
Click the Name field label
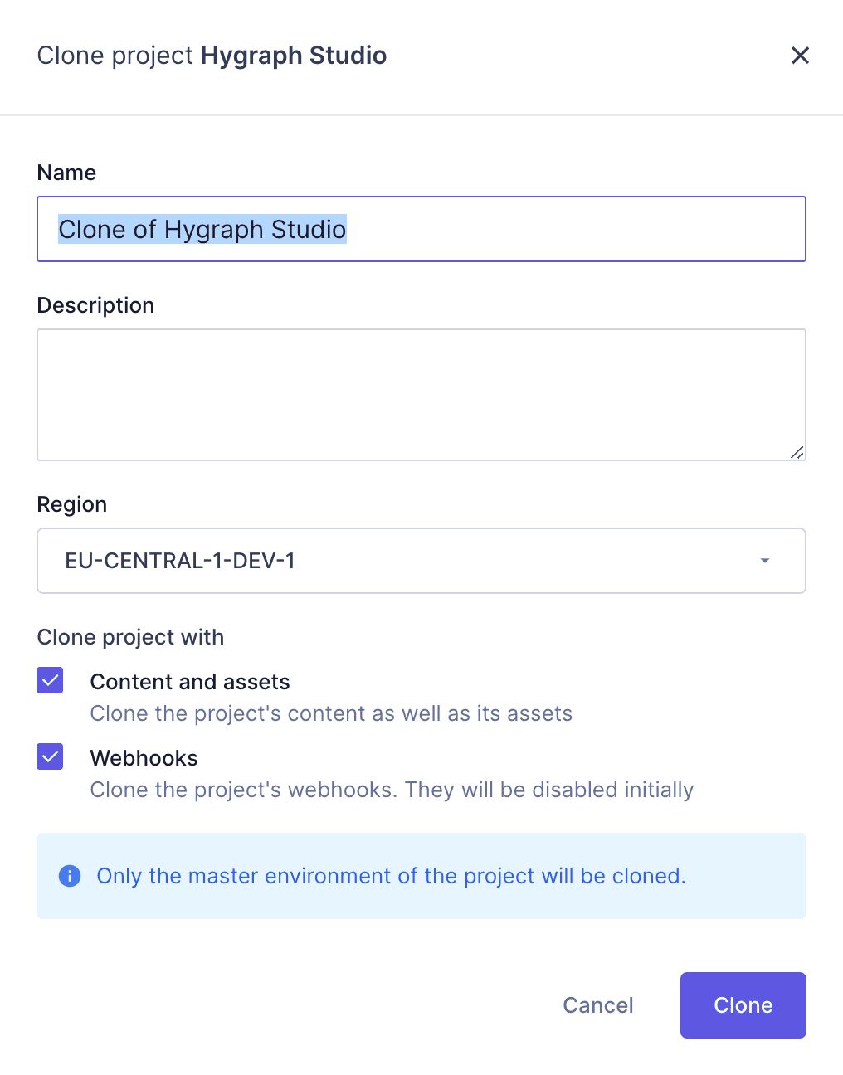pyautogui.click(x=66, y=173)
